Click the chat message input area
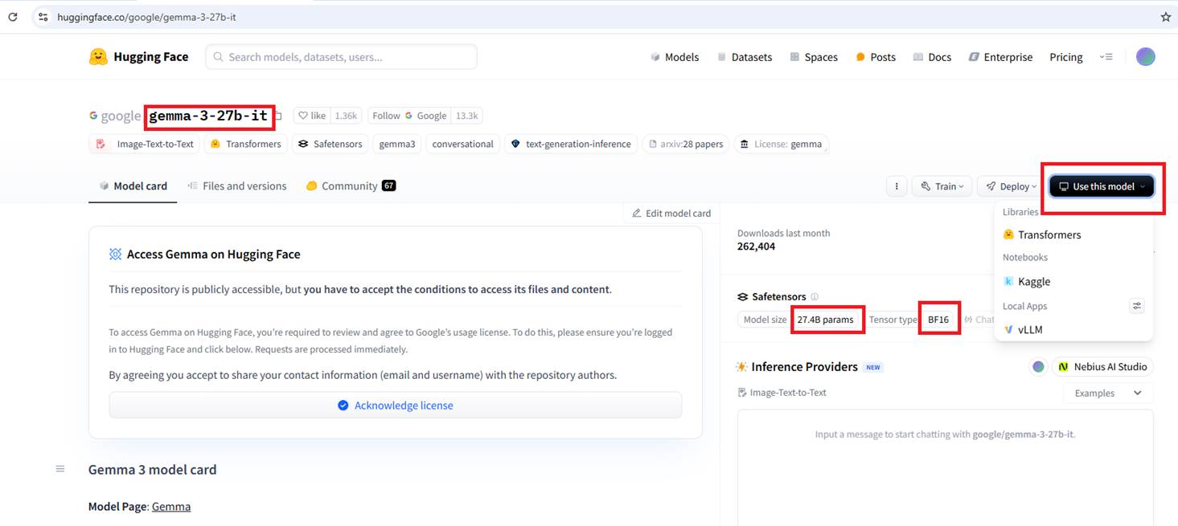This screenshot has height=526, width=1178. (945, 467)
